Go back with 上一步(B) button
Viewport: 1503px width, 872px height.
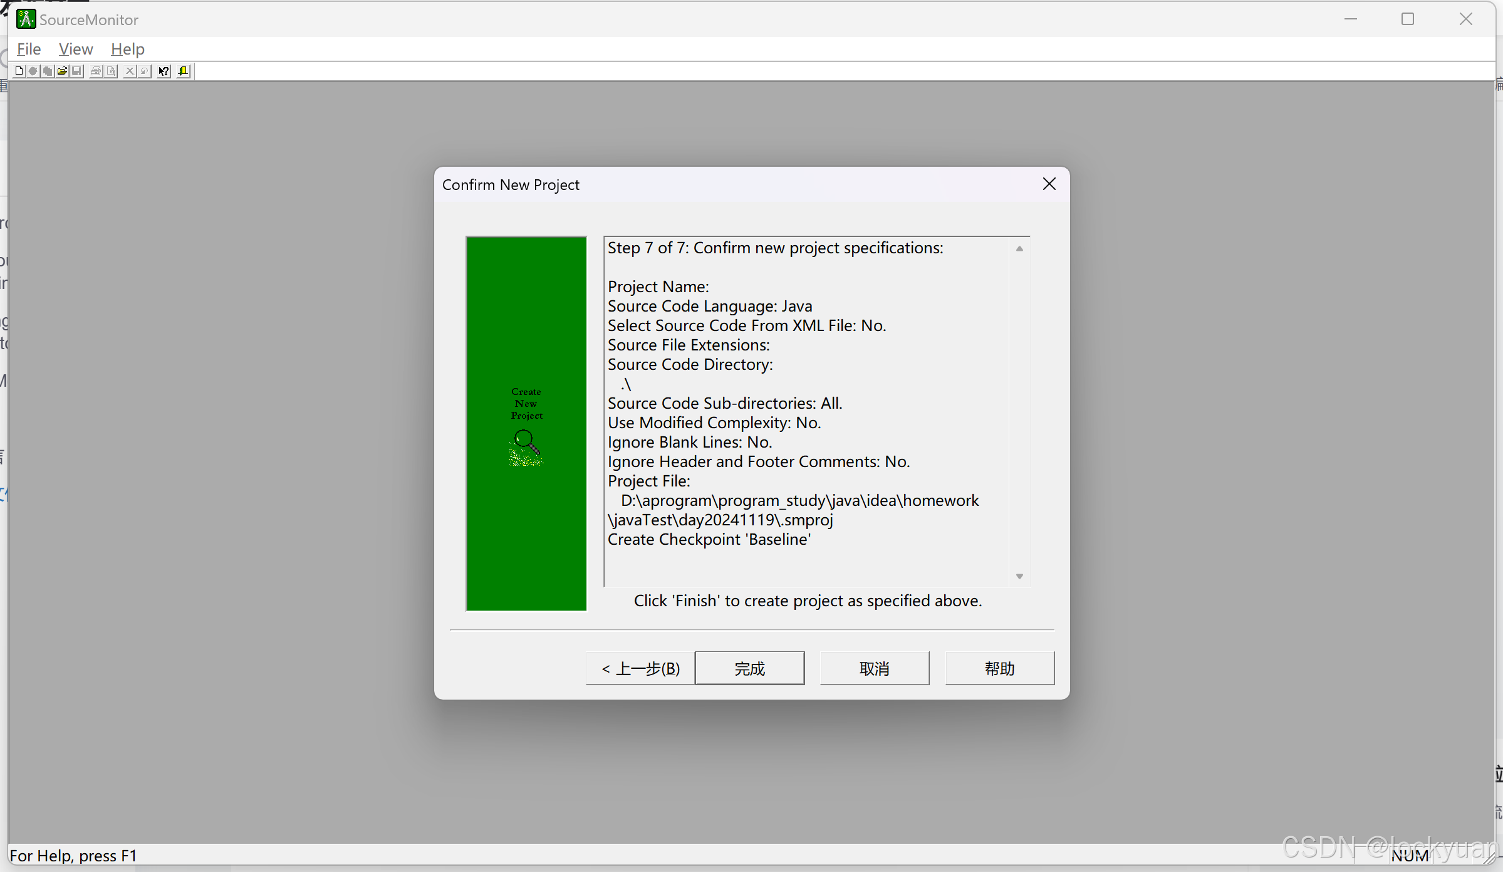[640, 668]
